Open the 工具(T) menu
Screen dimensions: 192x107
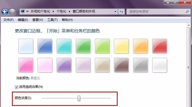[x=52, y=20]
